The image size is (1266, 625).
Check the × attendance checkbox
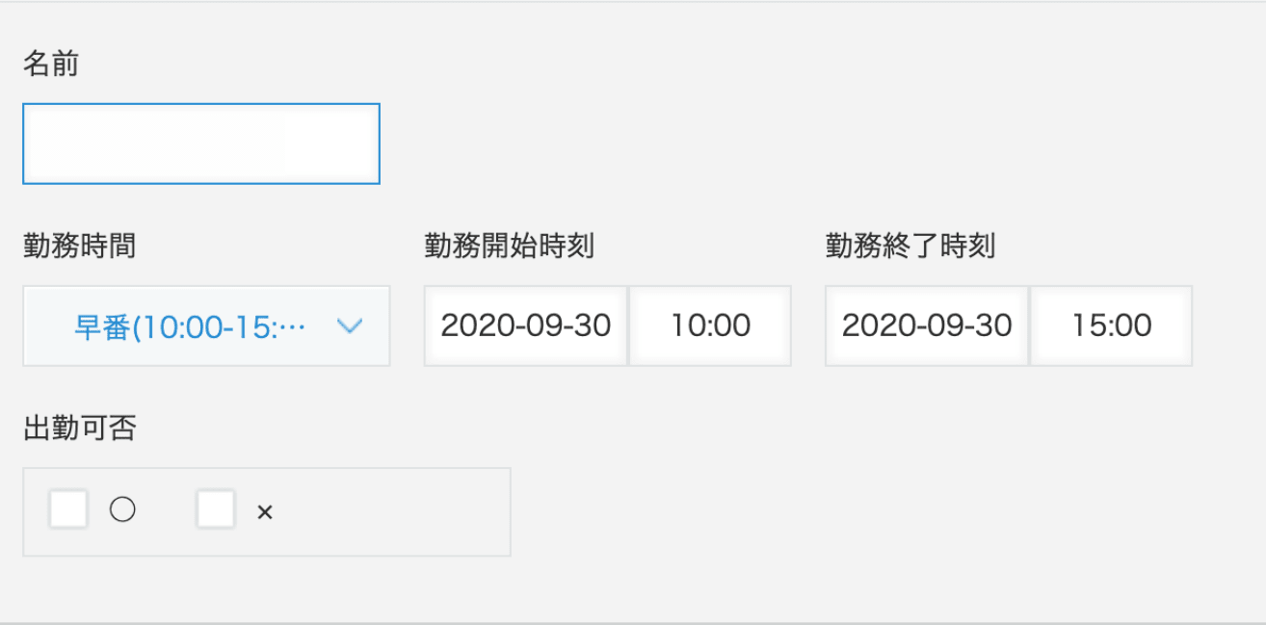[216, 509]
